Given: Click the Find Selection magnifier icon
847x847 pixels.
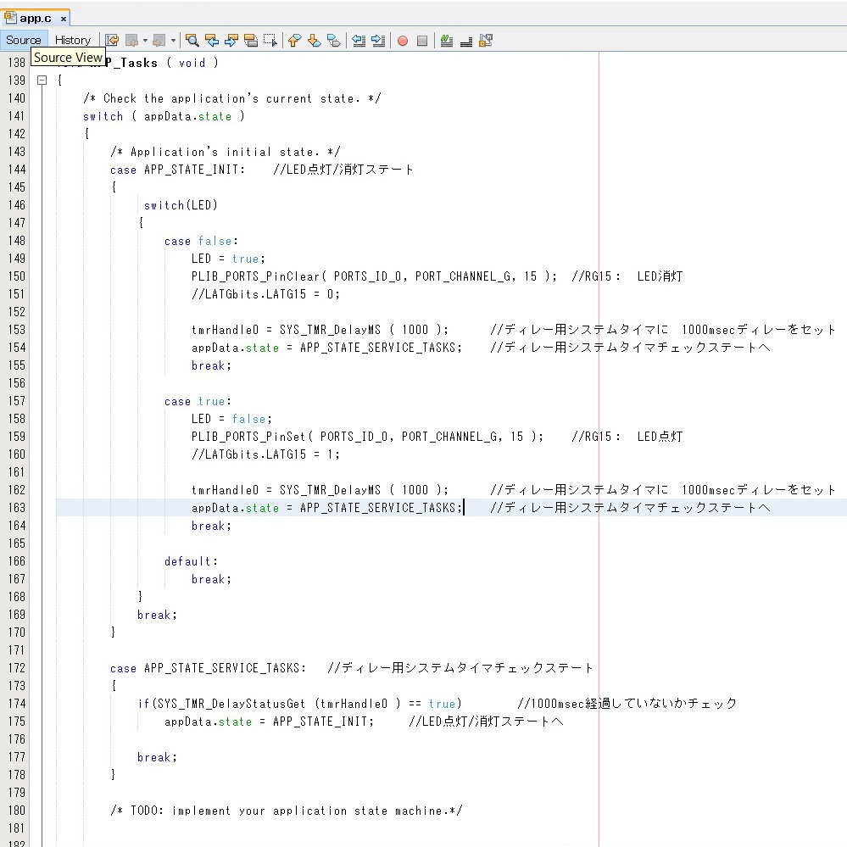Looking at the screenshot, I should point(192,41).
